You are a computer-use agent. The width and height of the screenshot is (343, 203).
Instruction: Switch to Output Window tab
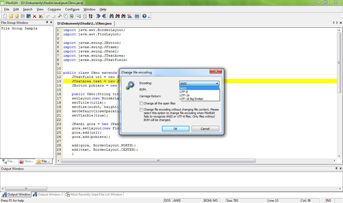[x=16, y=194]
